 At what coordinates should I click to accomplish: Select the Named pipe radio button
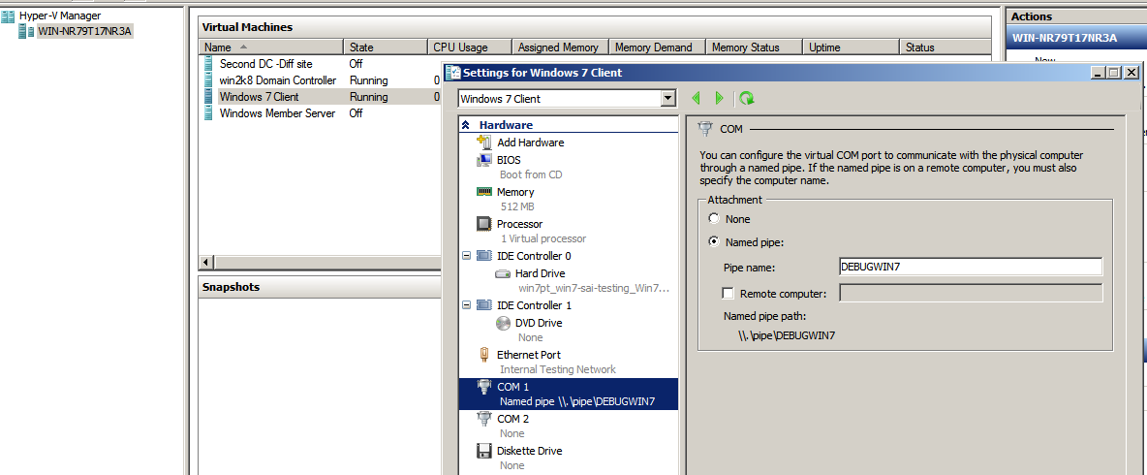(714, 241)
